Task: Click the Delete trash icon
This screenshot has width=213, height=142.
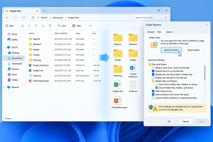Action: pos(50,26)
